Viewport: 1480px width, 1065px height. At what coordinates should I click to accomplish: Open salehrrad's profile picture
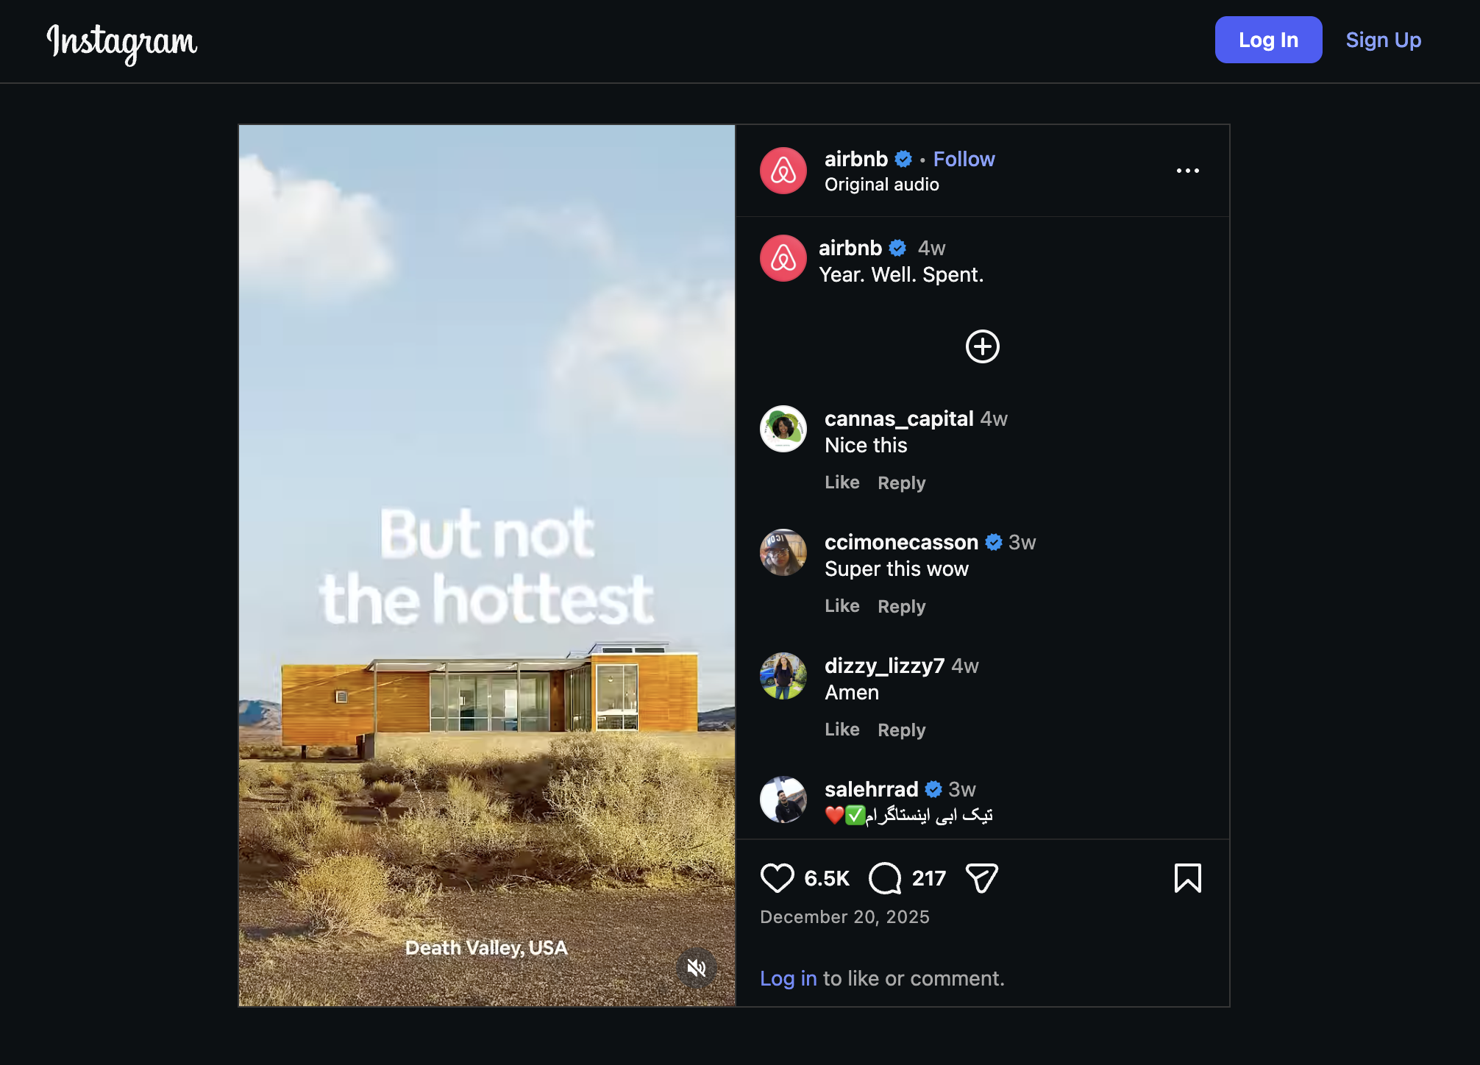pyautogui.click(x=783, y=800)
